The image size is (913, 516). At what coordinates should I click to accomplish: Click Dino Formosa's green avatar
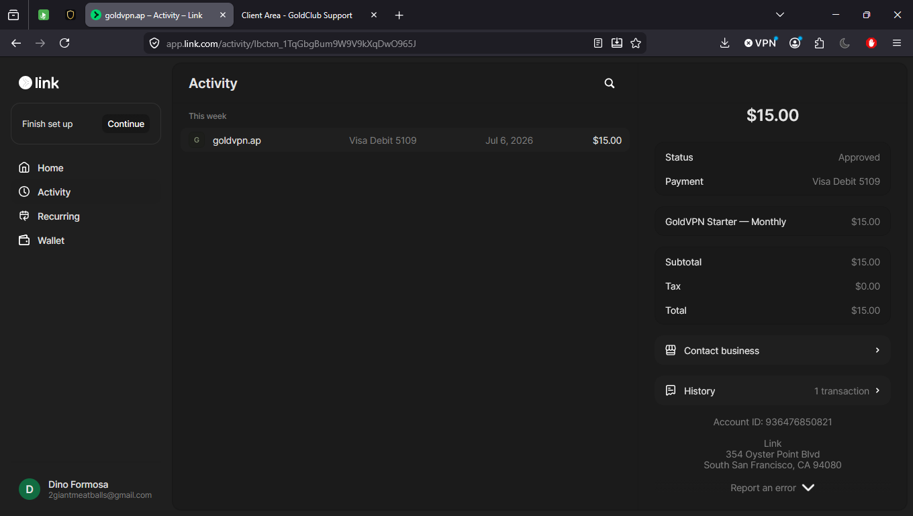point(30,489)
